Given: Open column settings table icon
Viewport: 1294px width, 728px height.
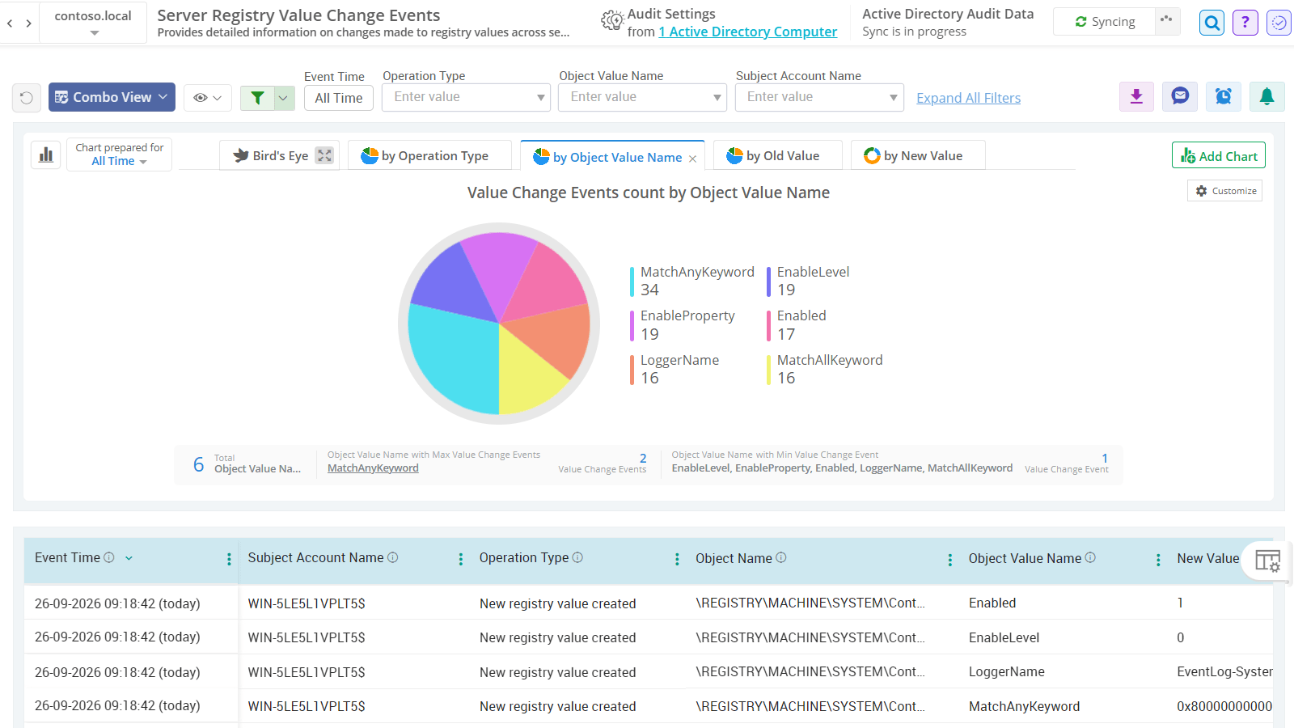Looking at the screenshot, I should click(1267, 561).
